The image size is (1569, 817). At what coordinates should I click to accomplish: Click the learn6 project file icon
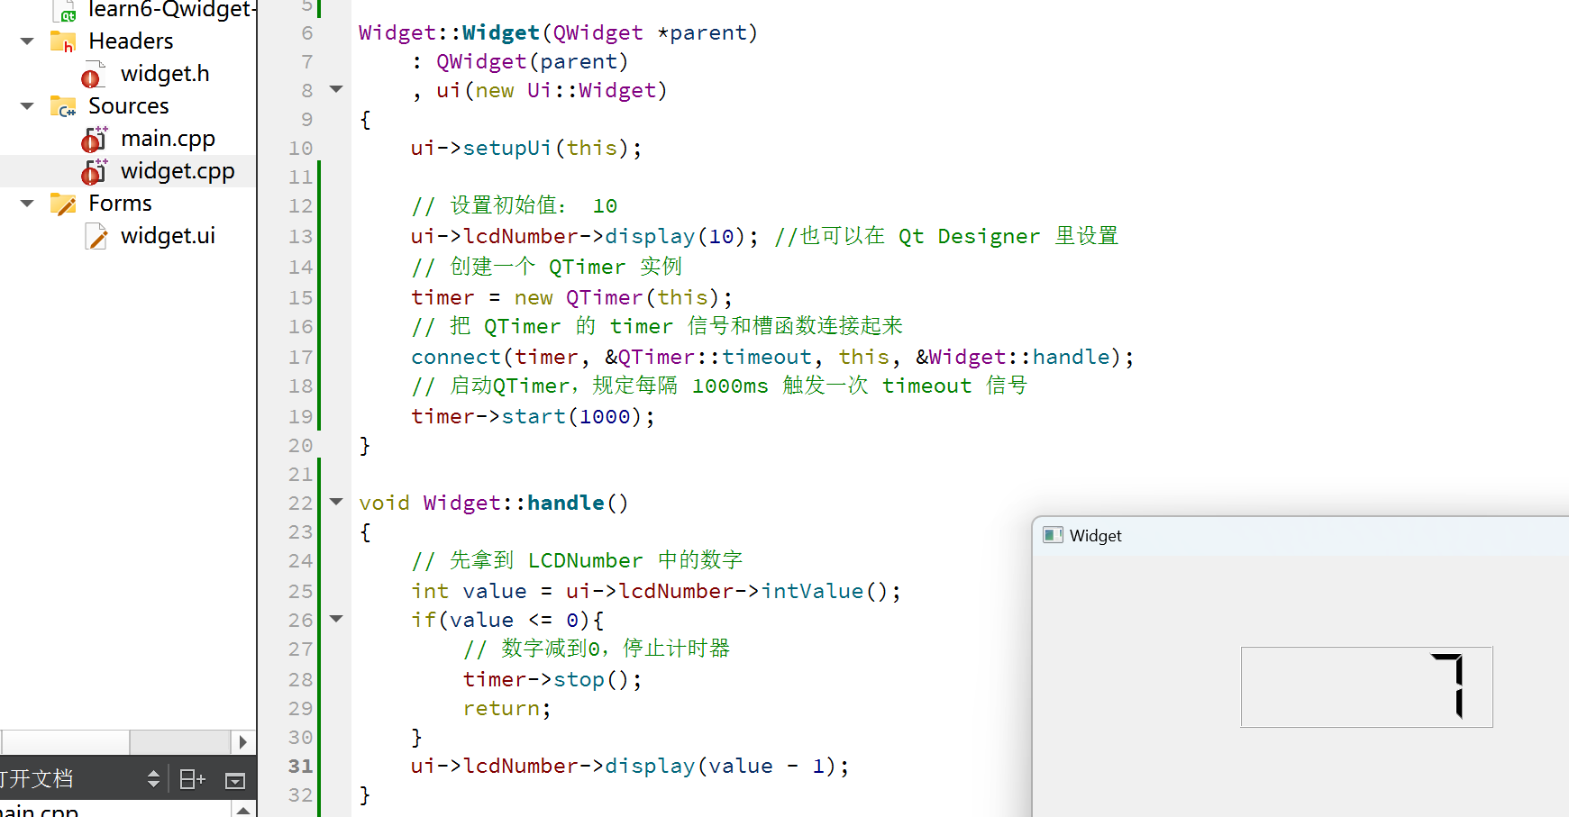click(x=65, y=11)
